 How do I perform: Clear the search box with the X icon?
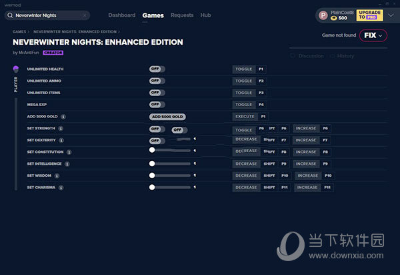pyautogui.click(x=85, y=15)
